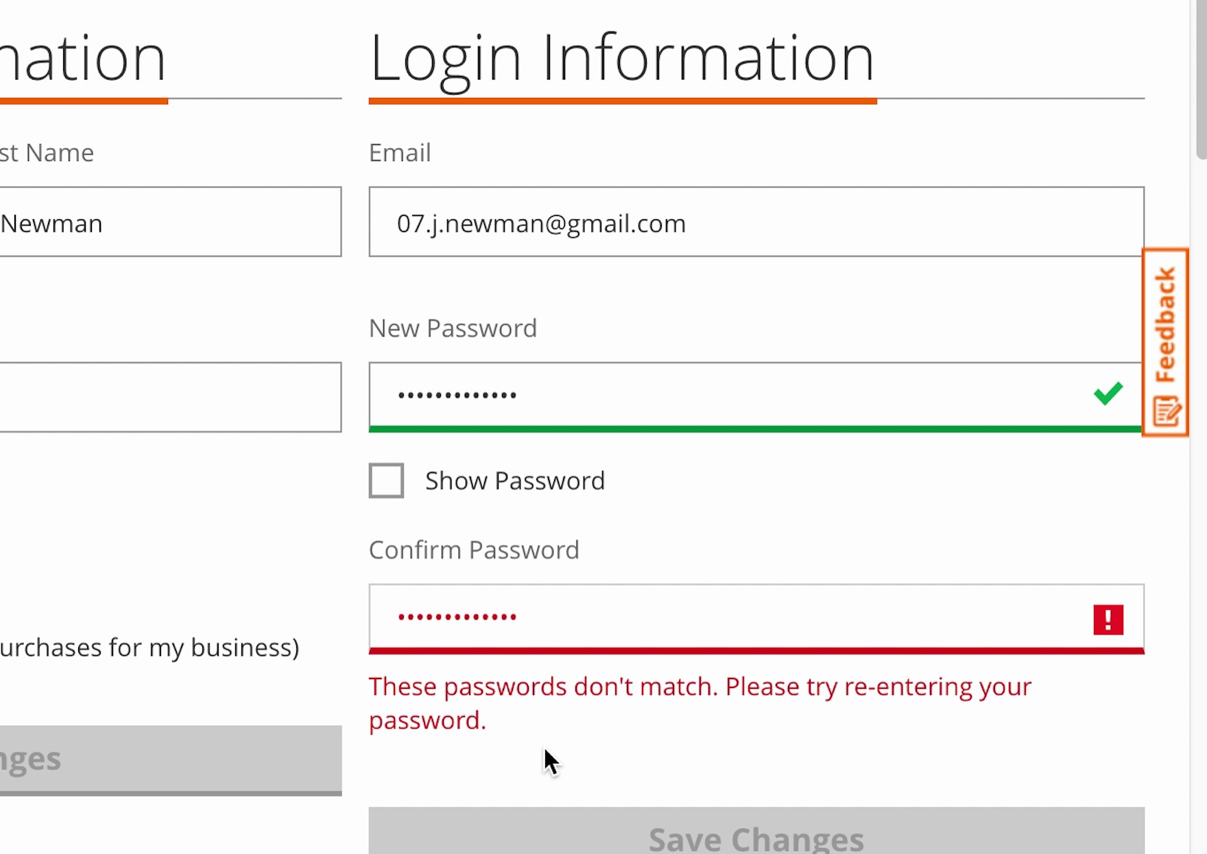
Task: Click the New Password label
Action: (x=453, y=329)
